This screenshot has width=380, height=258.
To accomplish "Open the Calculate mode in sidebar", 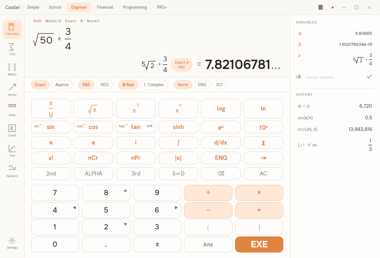I will point(12,29).
